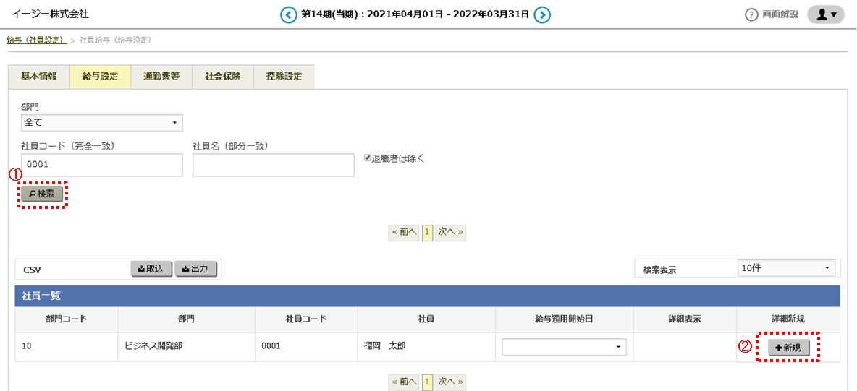Expand the 検索表示 10件 dropdown
The height and width of the screenshot is (391, 857).
[x=785, y=268]
